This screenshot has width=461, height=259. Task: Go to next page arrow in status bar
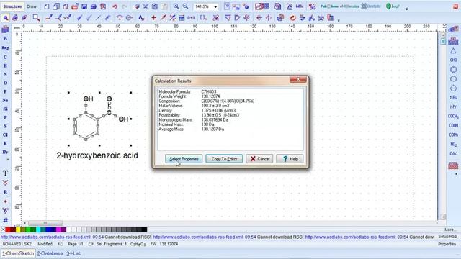point(91,244)
